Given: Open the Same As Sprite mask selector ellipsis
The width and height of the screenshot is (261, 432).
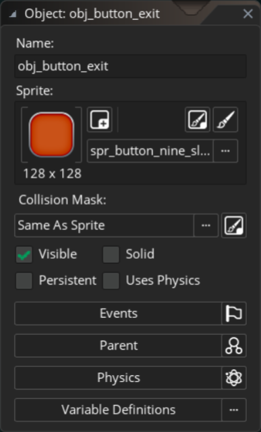Looking at the screenshot, I should [206, 225].
